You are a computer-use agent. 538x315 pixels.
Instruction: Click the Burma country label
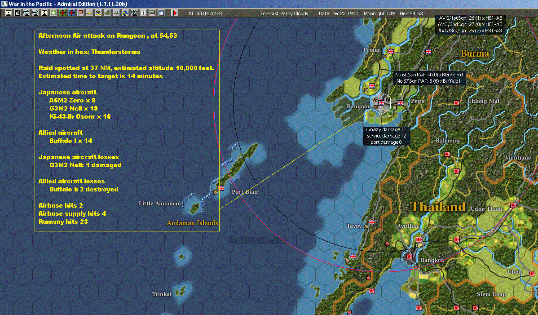(x=475, y=53)
